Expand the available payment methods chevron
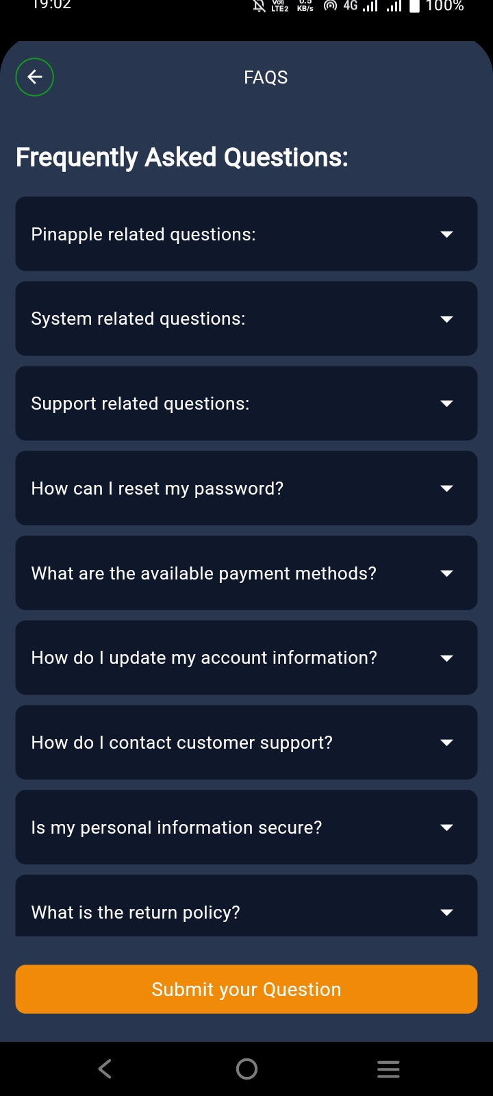The height and width of the screenshot is (1096, 493). point(446,573)
